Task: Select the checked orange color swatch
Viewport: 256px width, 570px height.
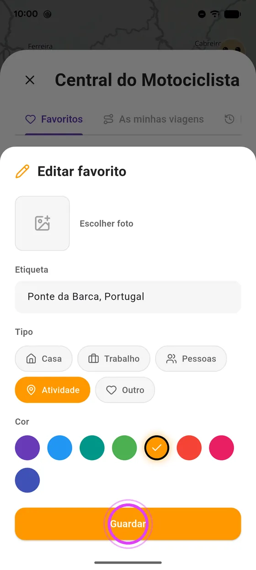Action: coord(157,448)
